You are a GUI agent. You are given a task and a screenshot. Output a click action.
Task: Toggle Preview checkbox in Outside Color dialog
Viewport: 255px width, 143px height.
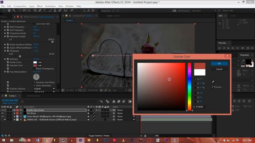pos(212,87)
